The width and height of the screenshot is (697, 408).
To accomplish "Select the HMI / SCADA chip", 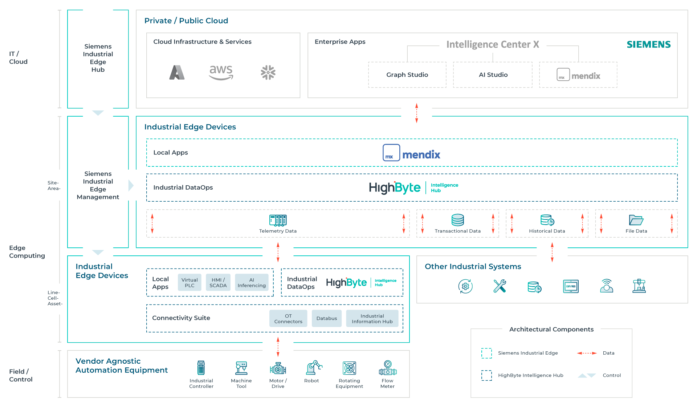I will click(218, 282).
